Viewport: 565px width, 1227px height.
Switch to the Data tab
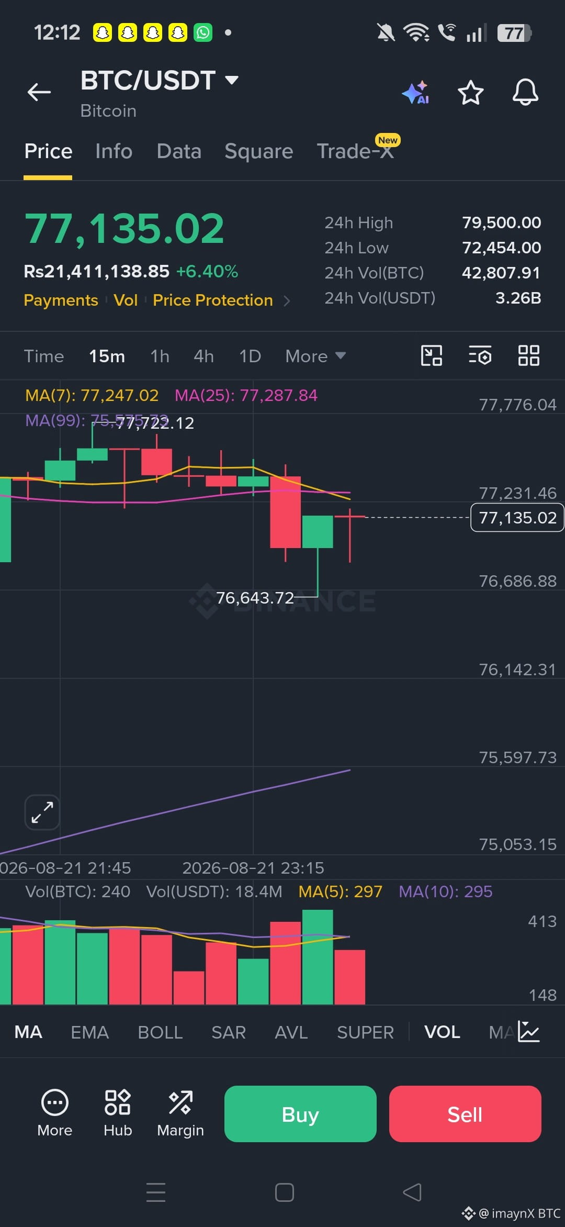(179, 151)
